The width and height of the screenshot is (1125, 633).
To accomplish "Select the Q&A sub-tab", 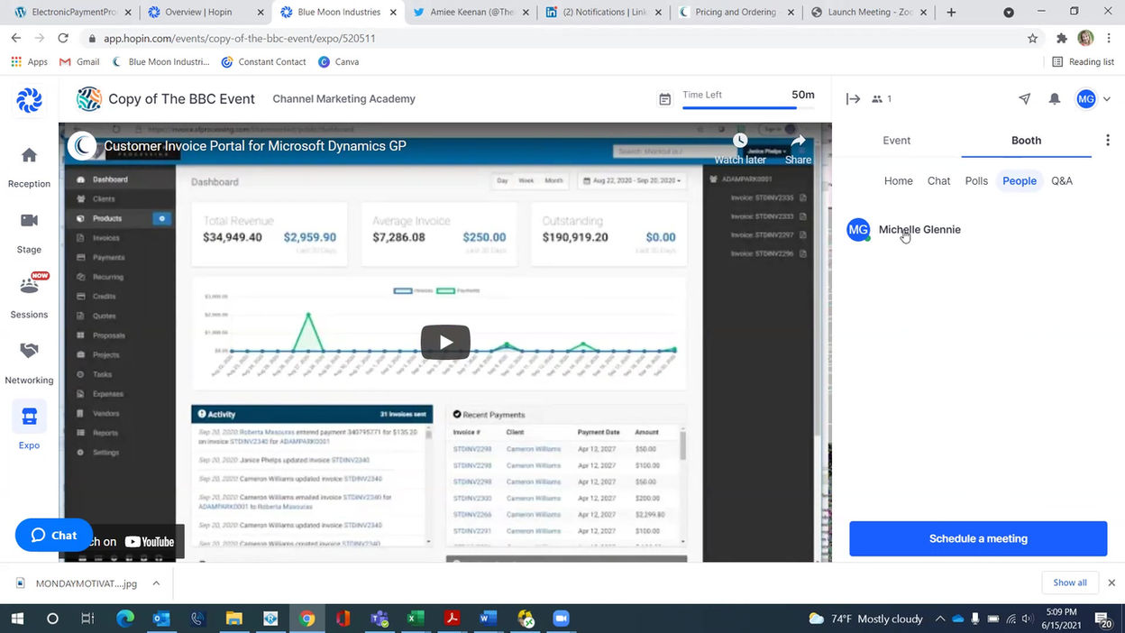I will tap(1062, 181).
